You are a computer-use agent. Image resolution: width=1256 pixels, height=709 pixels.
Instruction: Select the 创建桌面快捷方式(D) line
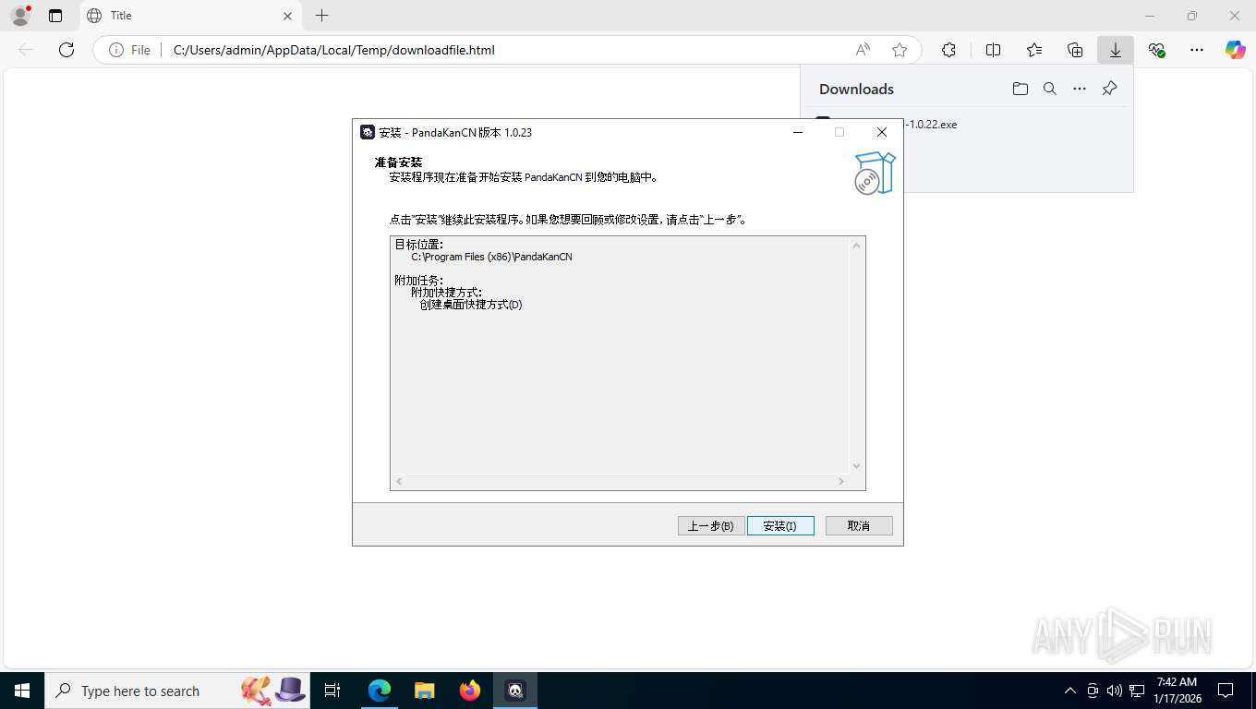(x=471, y=305)
